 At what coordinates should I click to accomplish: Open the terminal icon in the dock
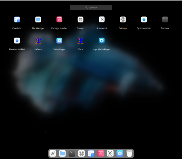tap(72, 153)
